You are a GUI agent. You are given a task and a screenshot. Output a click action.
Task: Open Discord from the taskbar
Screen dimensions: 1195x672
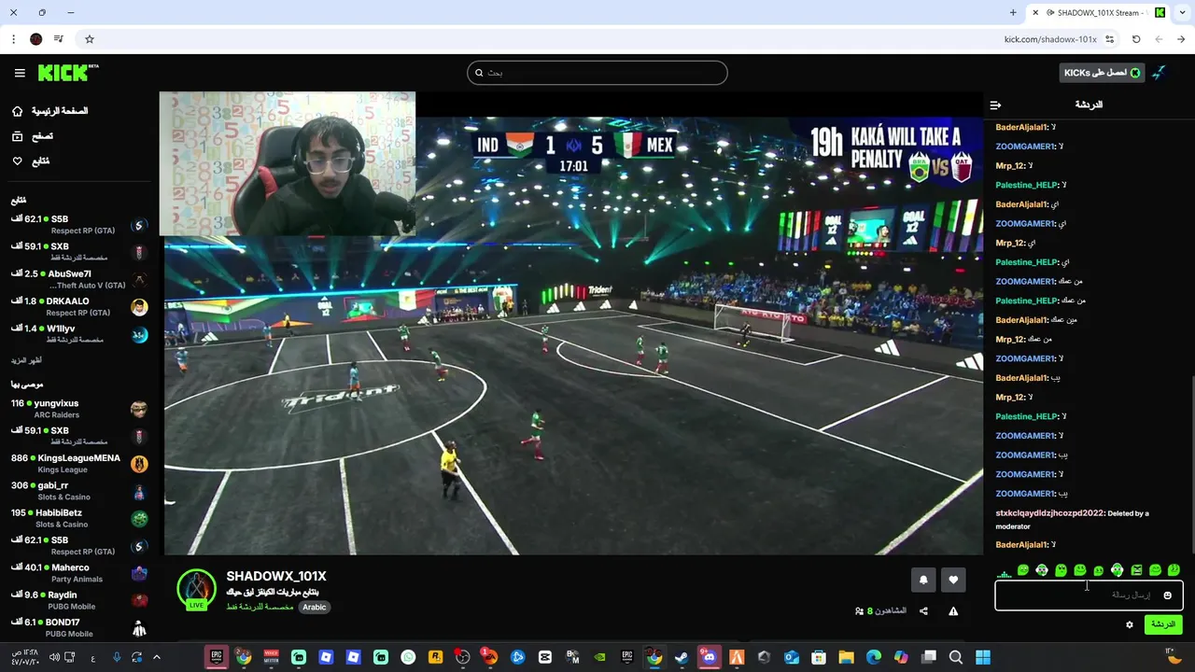[x=710, y=657]
